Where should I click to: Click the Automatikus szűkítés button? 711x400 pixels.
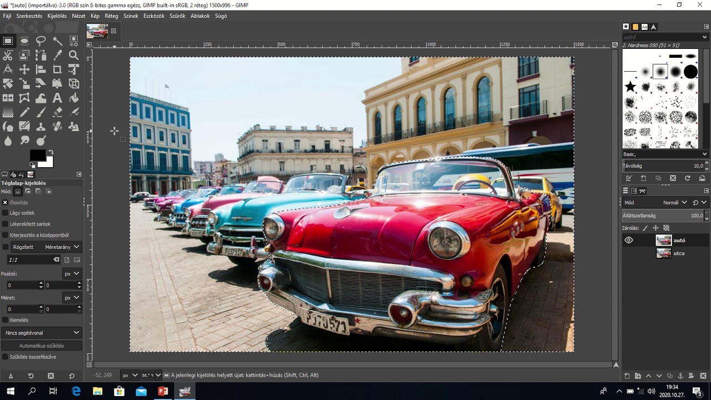[42, 346]
